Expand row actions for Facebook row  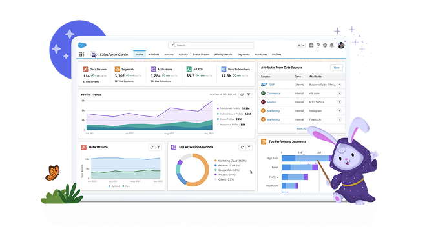click(339, 119)
